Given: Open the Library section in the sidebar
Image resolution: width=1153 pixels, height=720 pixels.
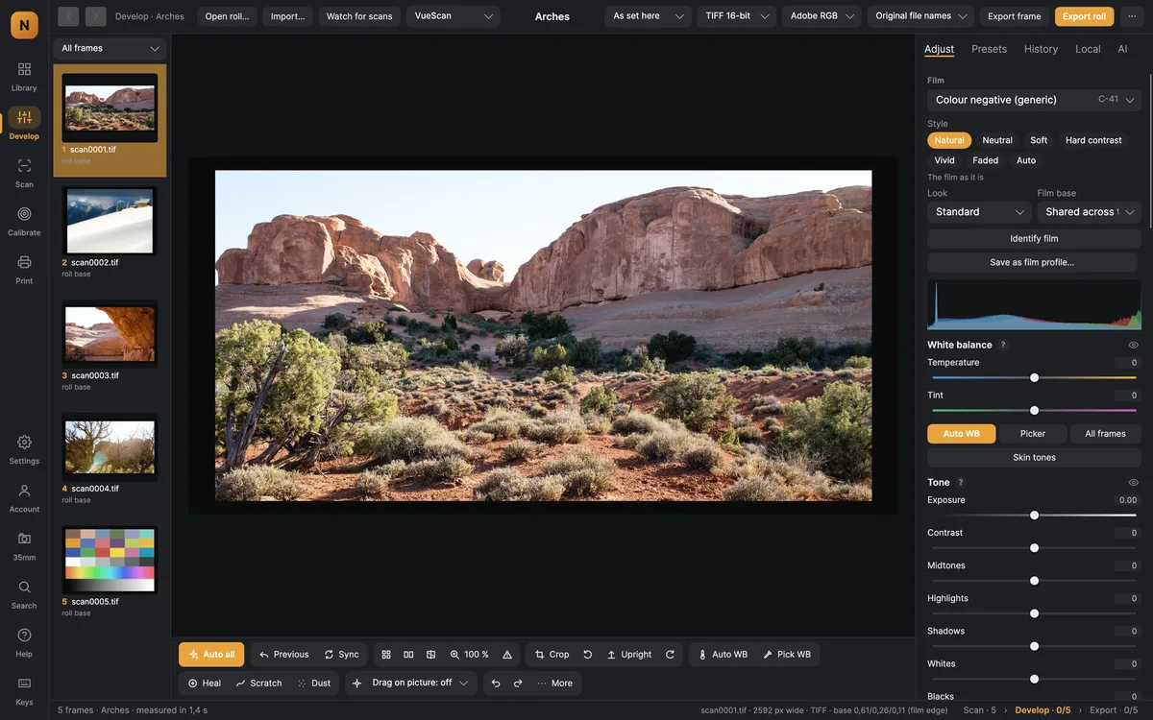Looking at the screenshot, I should point(24,77).
